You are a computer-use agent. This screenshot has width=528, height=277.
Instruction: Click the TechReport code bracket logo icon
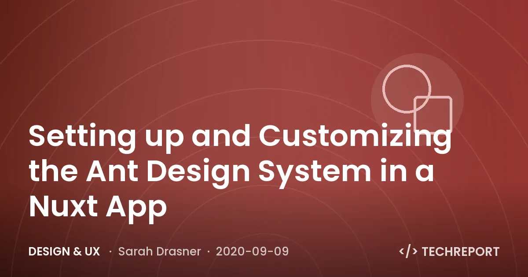coord(408,251)
